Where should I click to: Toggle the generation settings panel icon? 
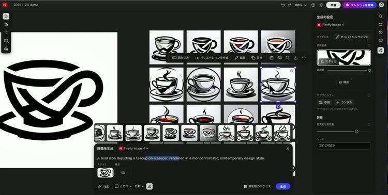381,51
